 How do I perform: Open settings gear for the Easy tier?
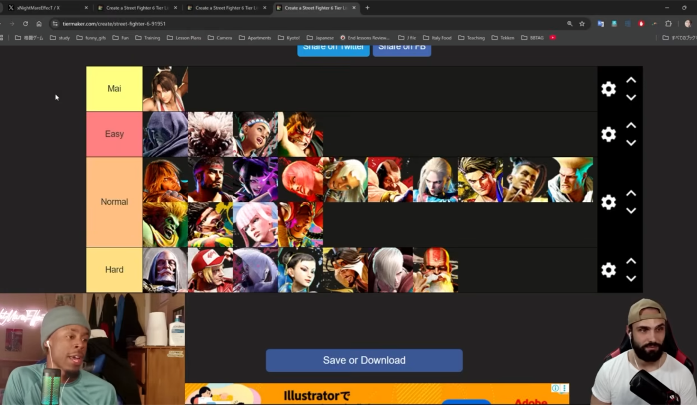[x=608, y=134]
